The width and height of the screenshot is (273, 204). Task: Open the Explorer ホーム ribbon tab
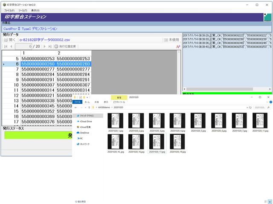[87, 102]
